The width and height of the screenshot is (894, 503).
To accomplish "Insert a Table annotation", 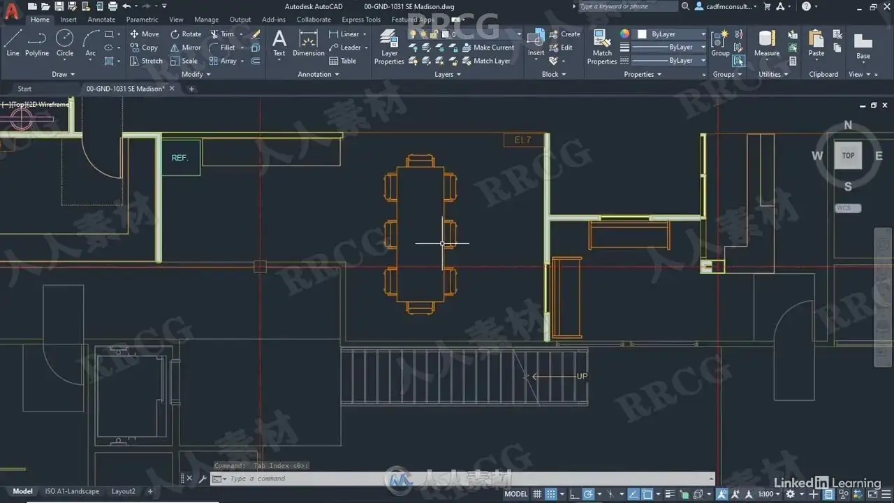I will click(x=342, y=61).
